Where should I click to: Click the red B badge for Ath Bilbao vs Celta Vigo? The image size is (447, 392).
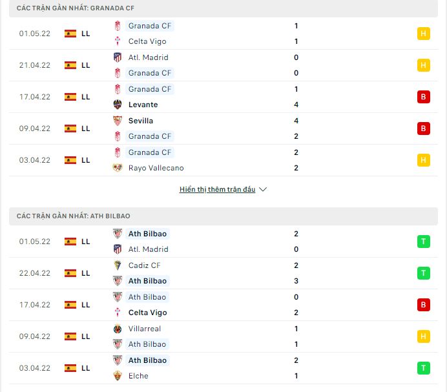pyautogui.click(x=423, y=305)
